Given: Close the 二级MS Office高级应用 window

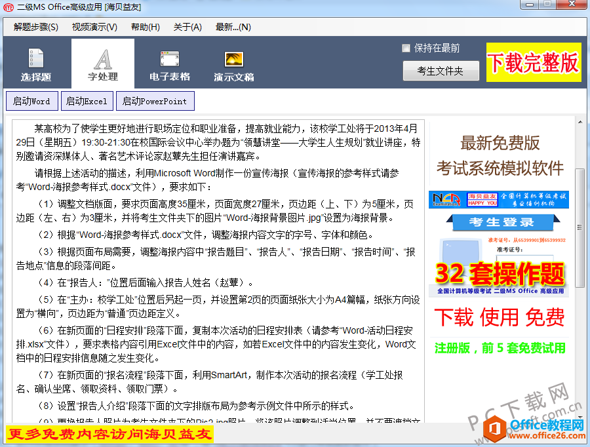Looking at the screenshot, I should click(572, 4).
